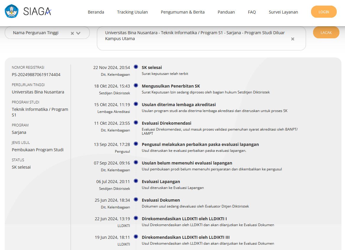Click timeline dot for Mengusulkan Penerbitan SK
345x250 pixels.
[136, 85]
